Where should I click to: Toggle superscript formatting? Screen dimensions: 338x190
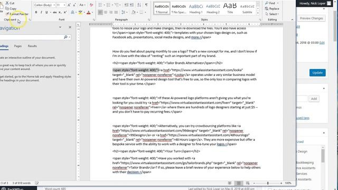click(x=65, y=12)
